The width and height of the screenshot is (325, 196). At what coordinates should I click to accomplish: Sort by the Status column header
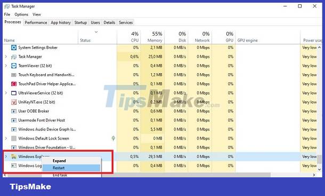(85, 41)
